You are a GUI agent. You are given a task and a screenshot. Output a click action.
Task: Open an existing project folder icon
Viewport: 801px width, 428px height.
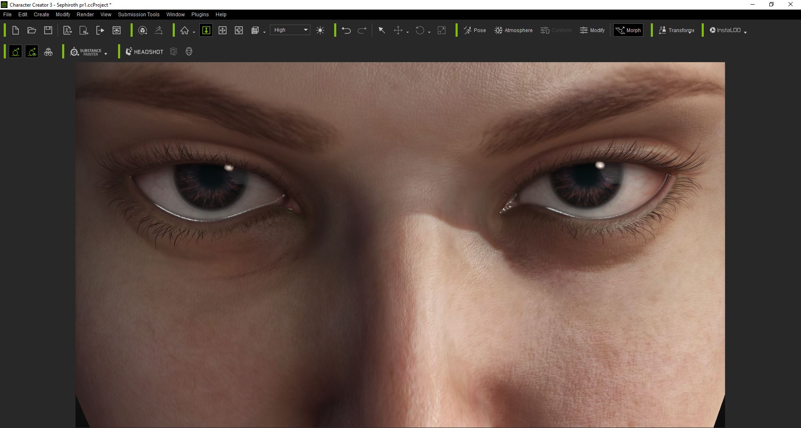click(32, 30)
